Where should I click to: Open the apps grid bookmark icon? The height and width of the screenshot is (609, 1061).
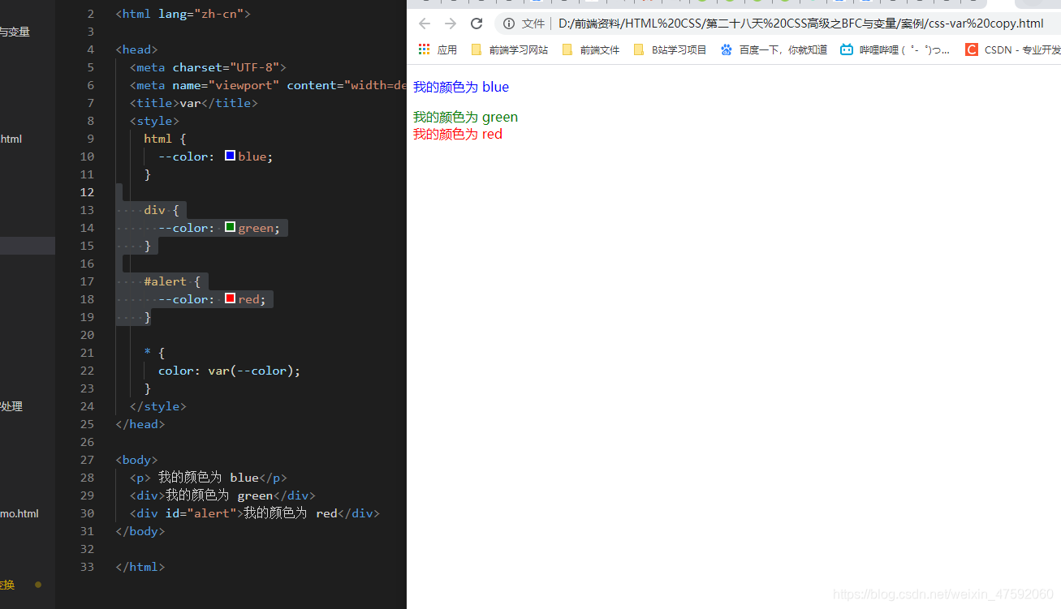(424, 49)
